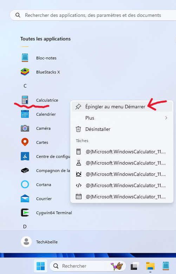Click the Calculatrice app icon
Viewport: 176px width, 274px height.
[x=25, y=100]
